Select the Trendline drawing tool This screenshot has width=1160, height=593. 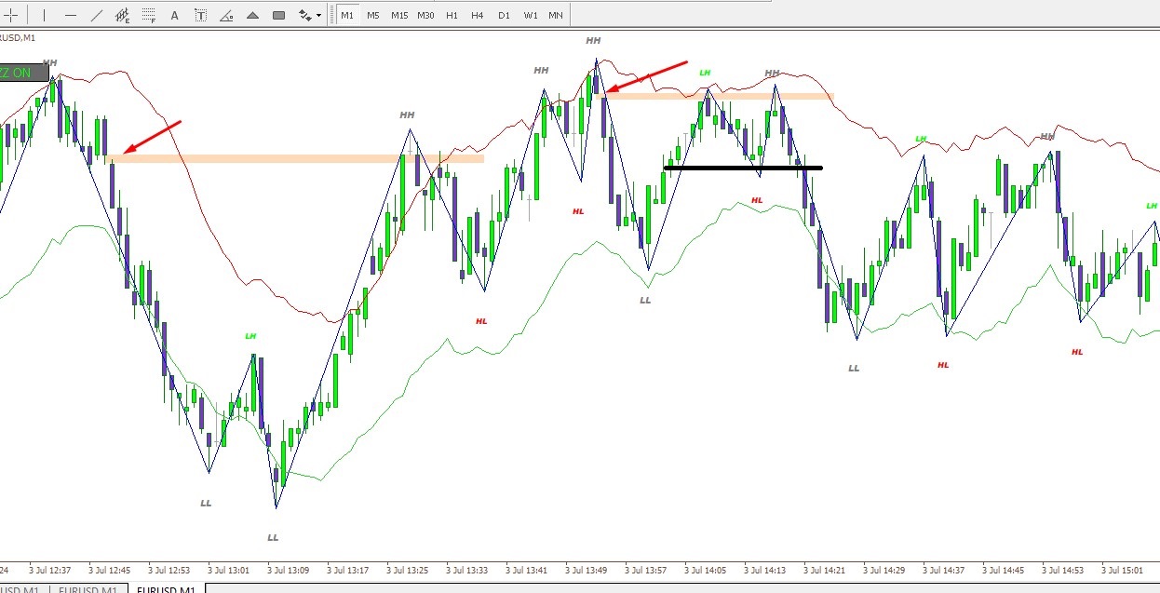click(97, 15)
